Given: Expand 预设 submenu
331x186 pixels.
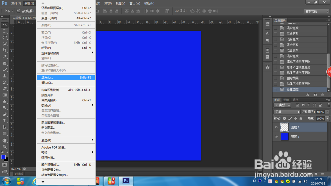Looking at the screenshot, I should [x=66, y=153].
